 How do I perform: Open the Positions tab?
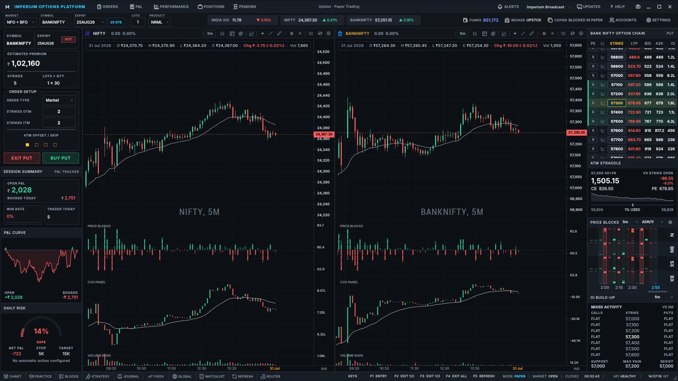click(211, 7)
